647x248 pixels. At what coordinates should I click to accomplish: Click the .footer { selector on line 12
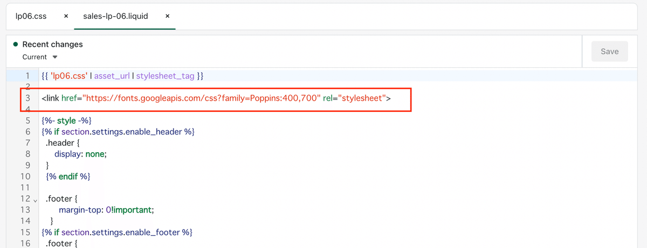[62, 199]
